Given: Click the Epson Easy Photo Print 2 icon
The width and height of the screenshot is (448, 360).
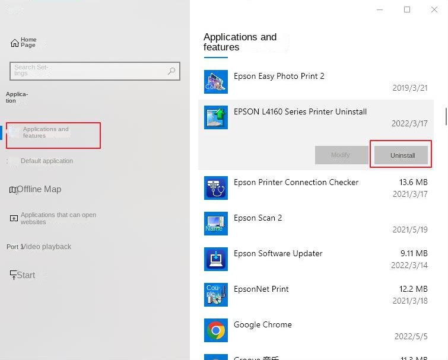Looking at the screenshot, I should 215,81.
